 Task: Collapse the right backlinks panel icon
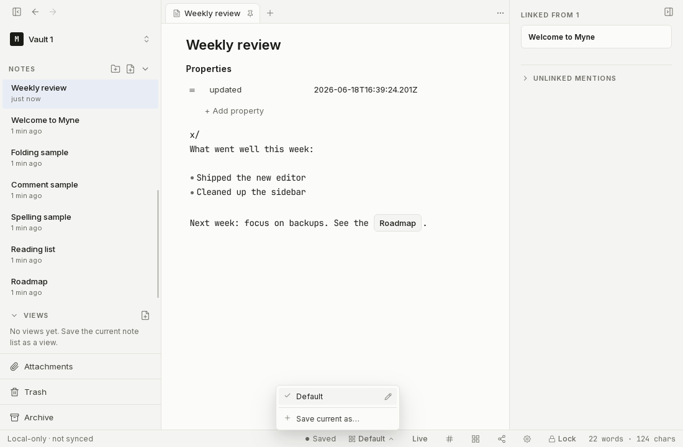point(669,12)
